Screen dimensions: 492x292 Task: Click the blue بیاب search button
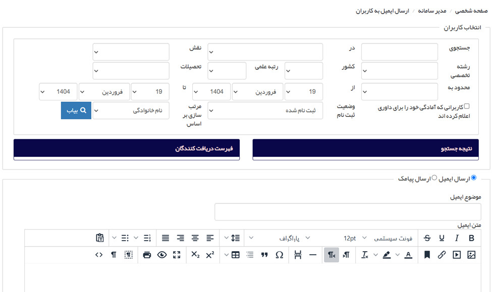[x=76, y=110]
